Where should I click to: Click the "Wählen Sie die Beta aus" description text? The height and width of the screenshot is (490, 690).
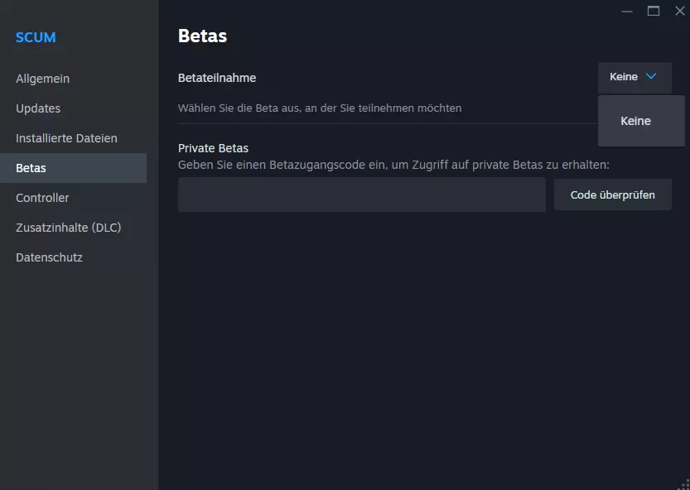320,108
